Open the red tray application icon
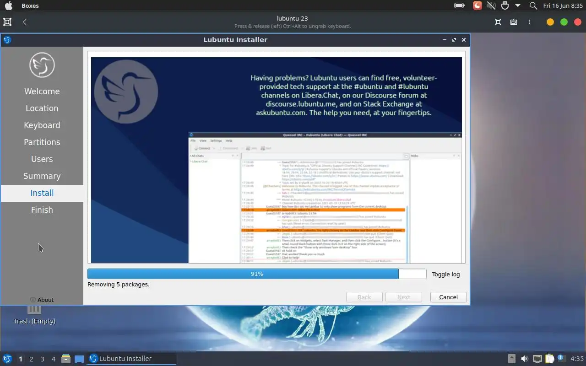This screenshot has width=586, height=366. point(477,5)
